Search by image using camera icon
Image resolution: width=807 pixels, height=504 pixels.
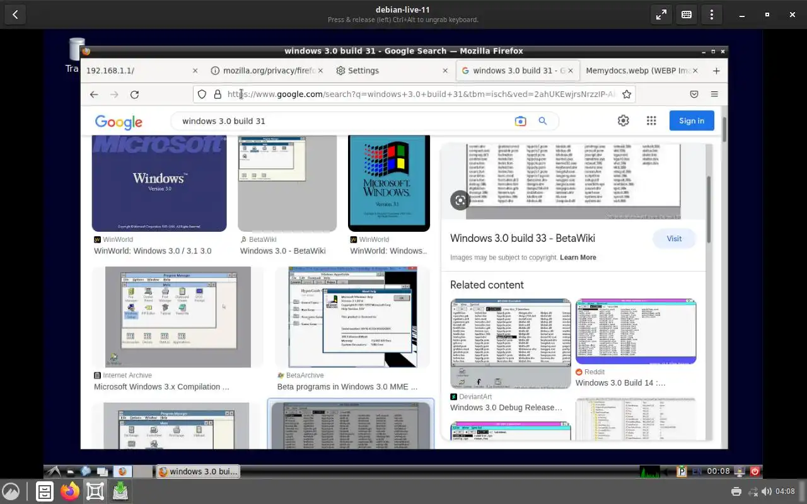click(x=520, y=121)
